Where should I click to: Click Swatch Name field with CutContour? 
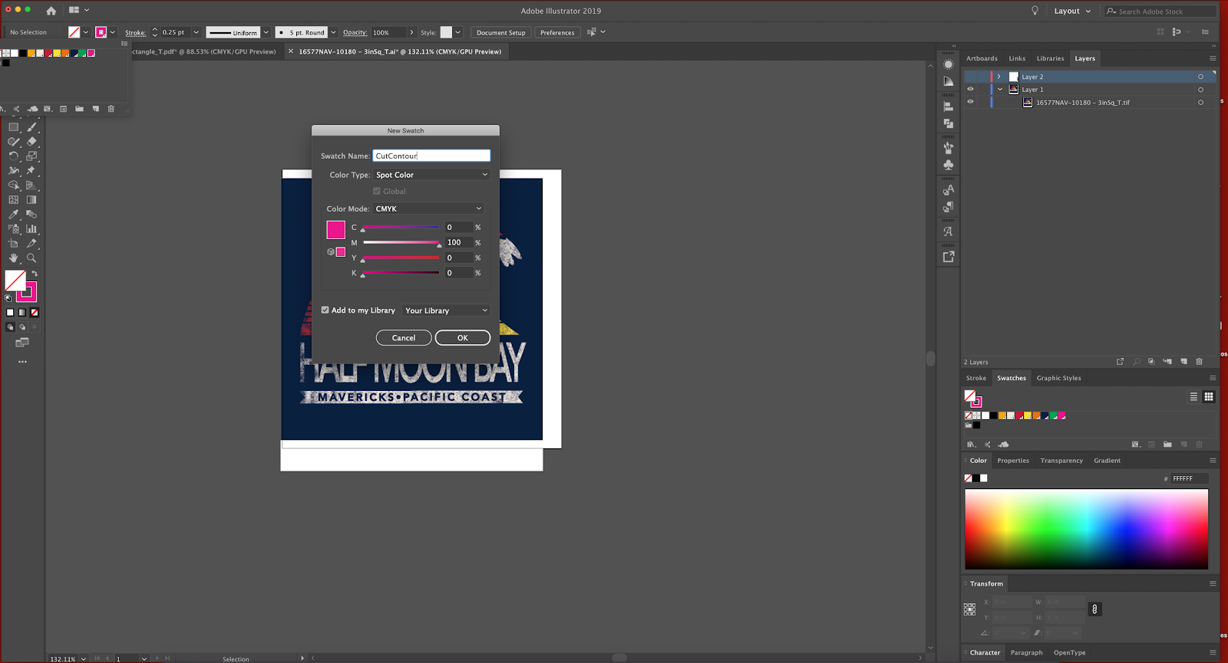point(431,156)
